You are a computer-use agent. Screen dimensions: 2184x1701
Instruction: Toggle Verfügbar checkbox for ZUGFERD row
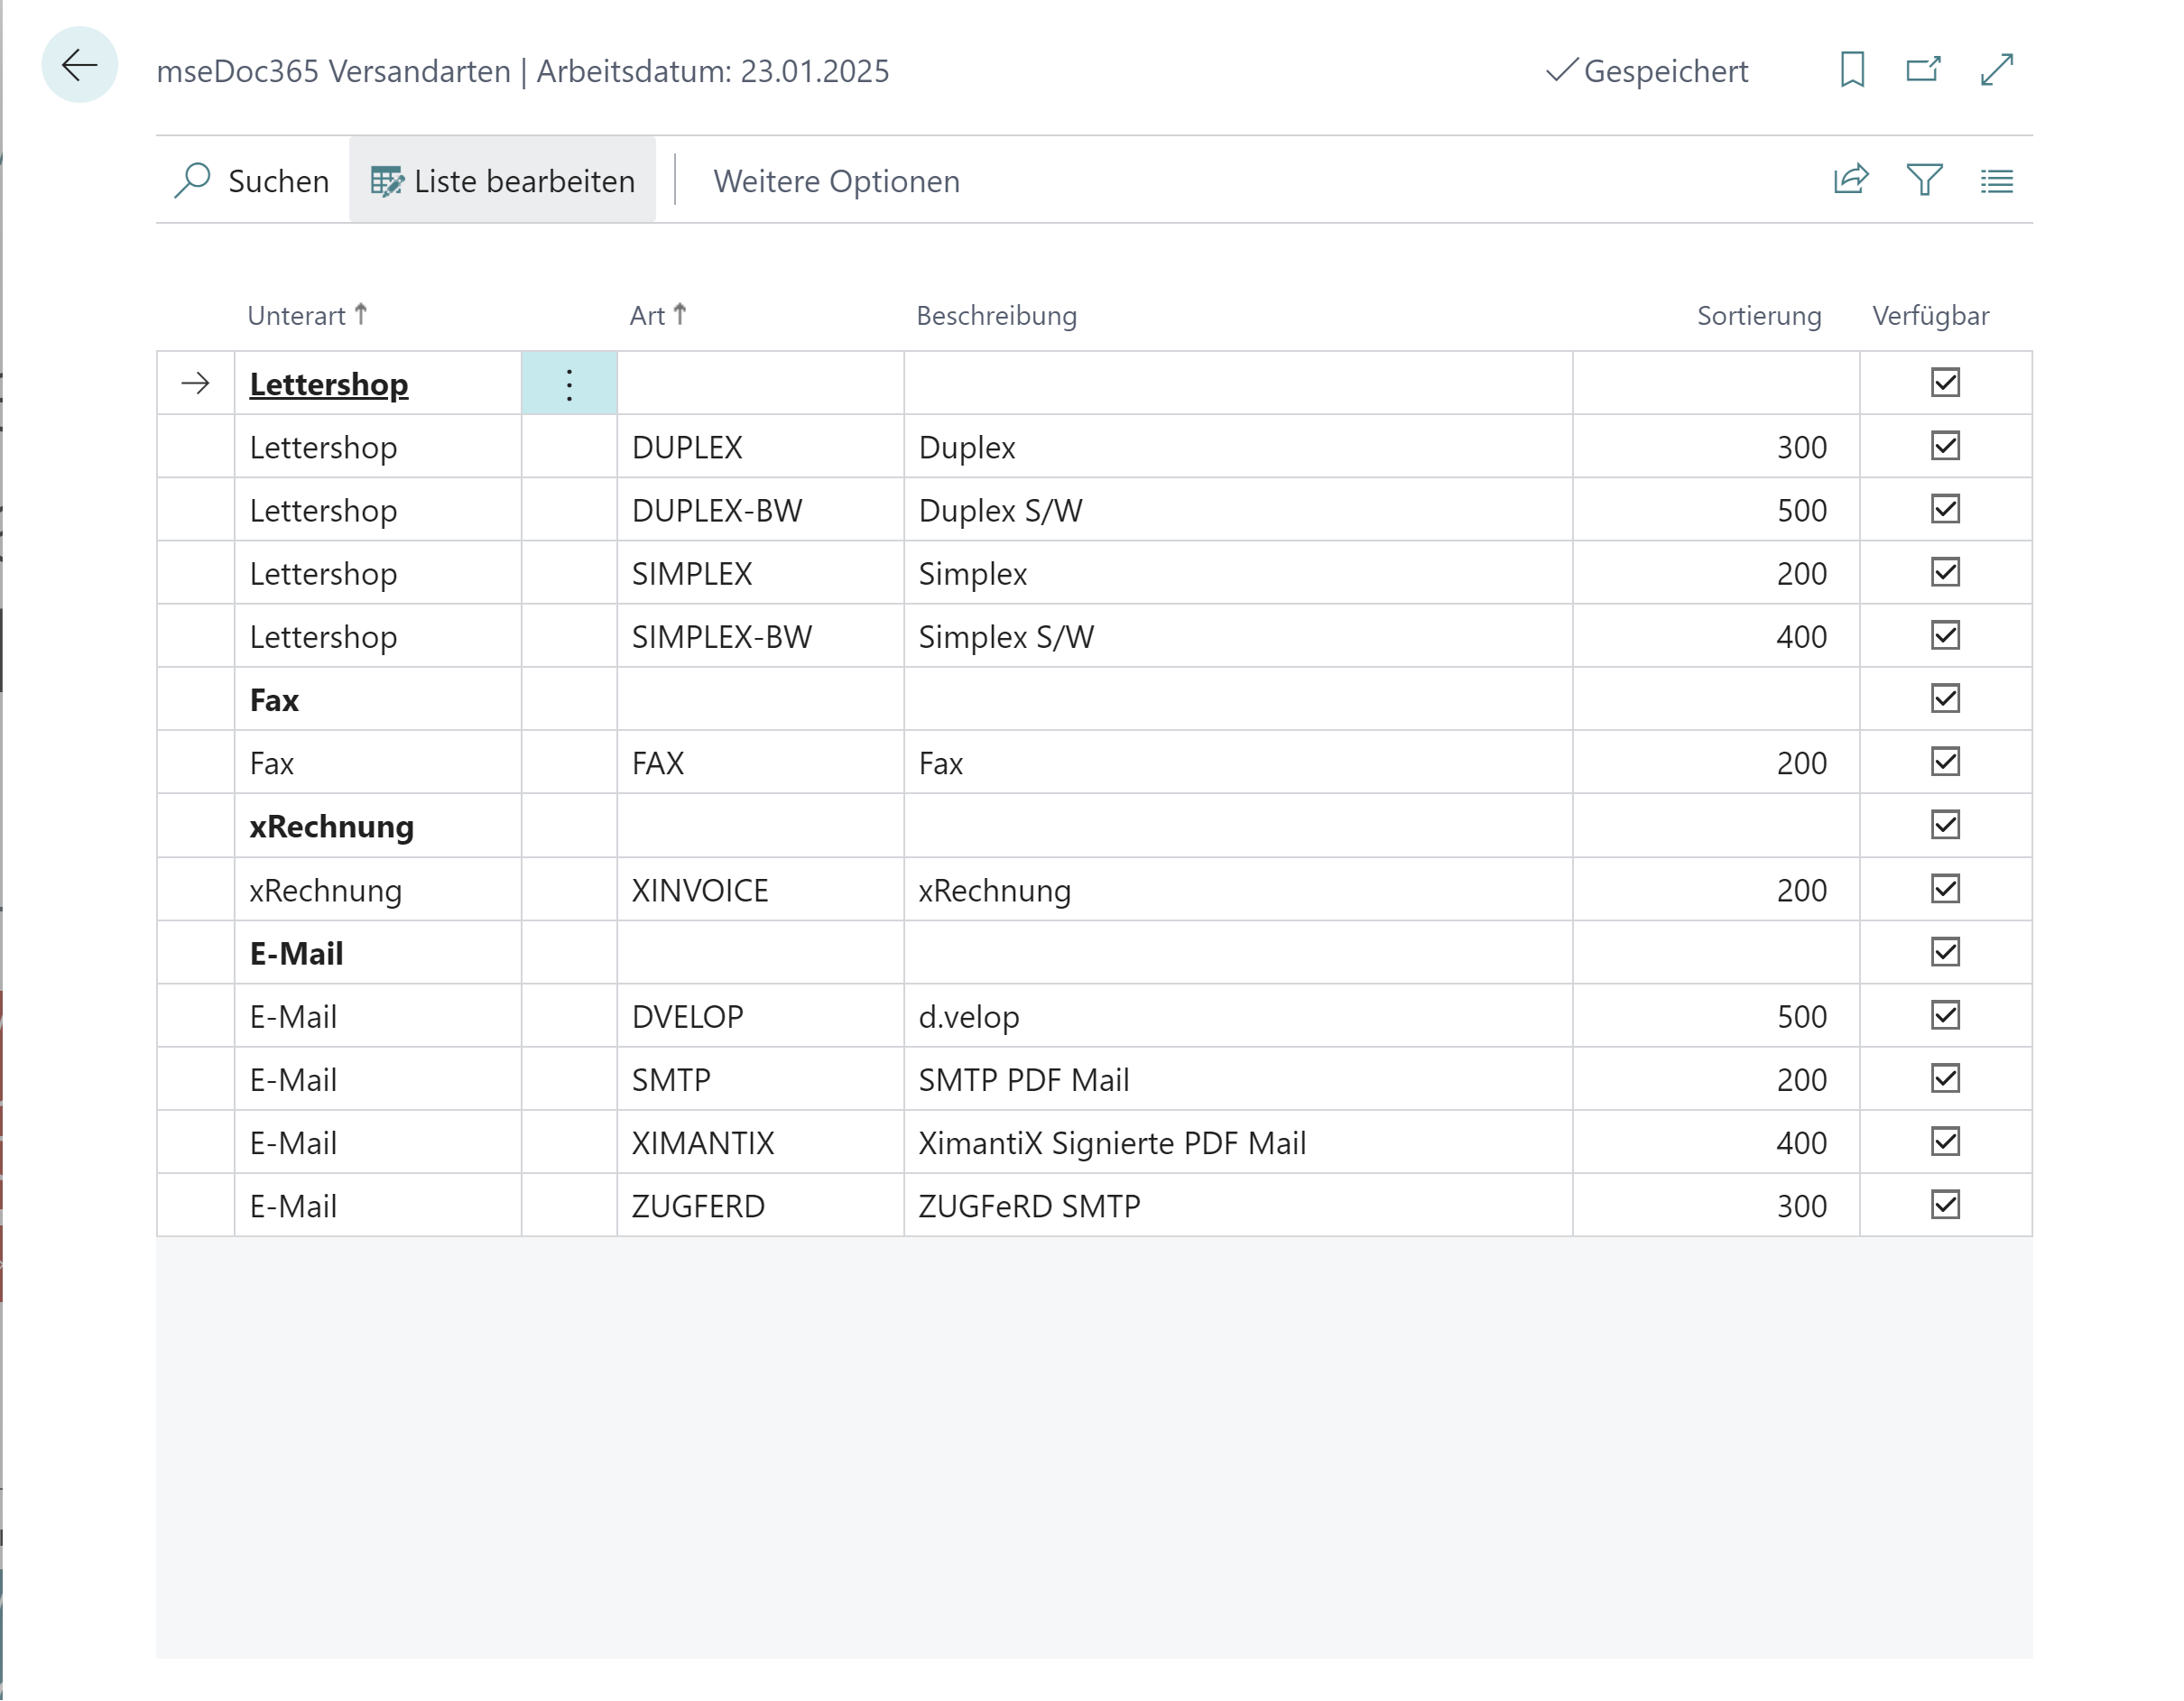(x=1944, y=1205)
